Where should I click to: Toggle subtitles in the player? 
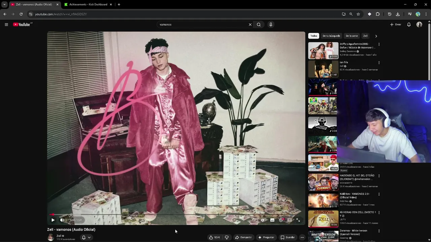point(272,220)
